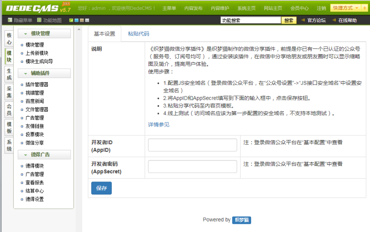Screen dimensions: 370x232
Task: Select the 生成 vertical sidebar tab
Action: coord(9,74)
